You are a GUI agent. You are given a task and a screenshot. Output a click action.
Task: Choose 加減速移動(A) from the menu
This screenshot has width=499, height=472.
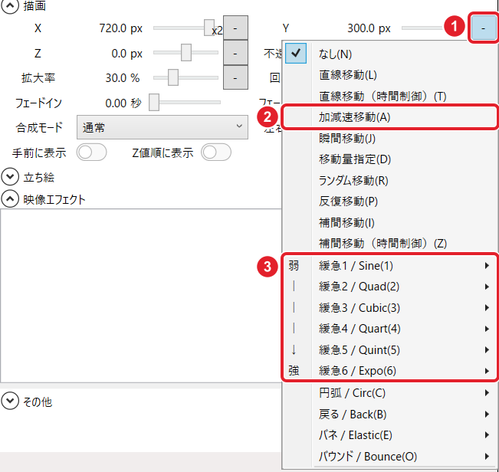coord(390,117)
